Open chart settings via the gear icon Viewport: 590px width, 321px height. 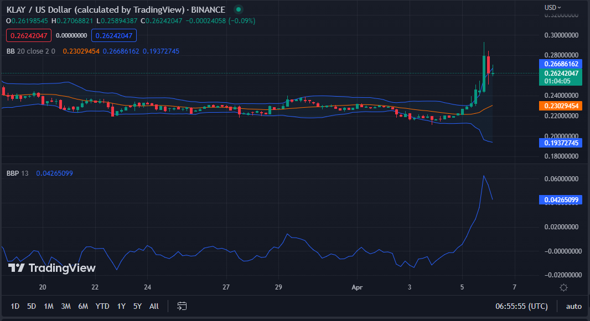click(563, 287)
